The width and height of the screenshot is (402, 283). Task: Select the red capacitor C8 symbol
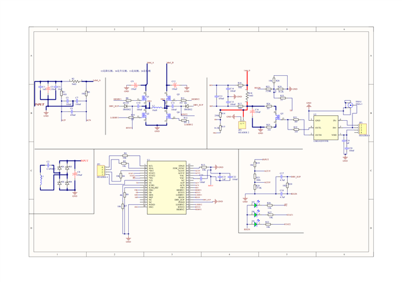(x=75, y=174)
